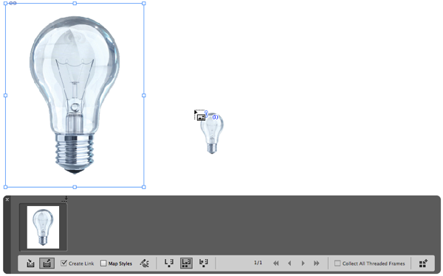This screenshot has height=276, width=443.
Task: Toggle the Create Link checkbox
Action: click(64, 263)
